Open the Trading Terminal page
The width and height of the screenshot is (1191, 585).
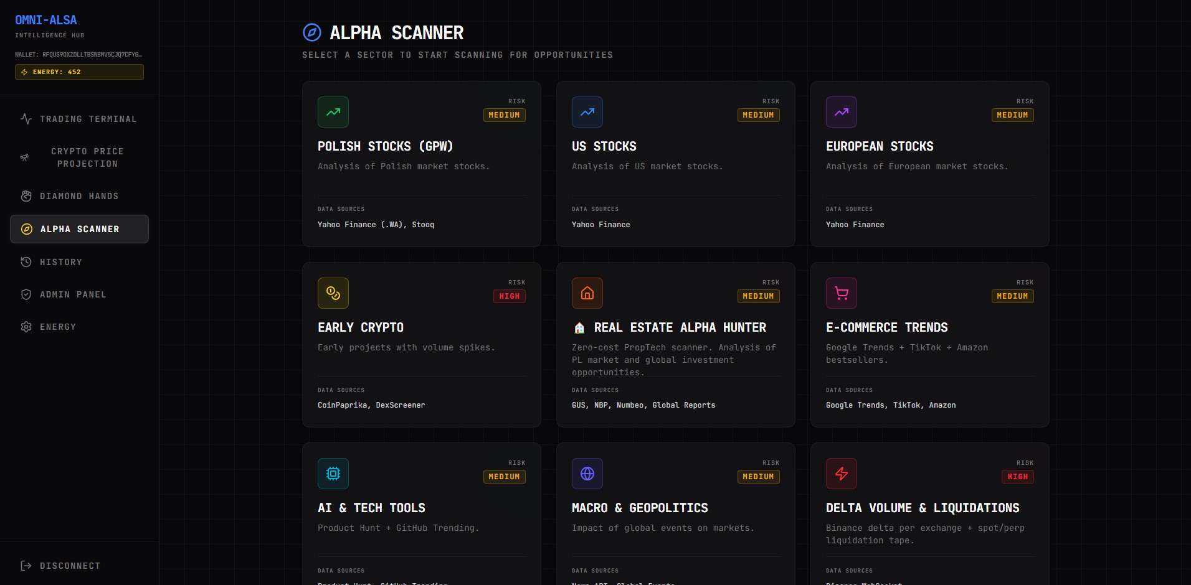point(79,119)
